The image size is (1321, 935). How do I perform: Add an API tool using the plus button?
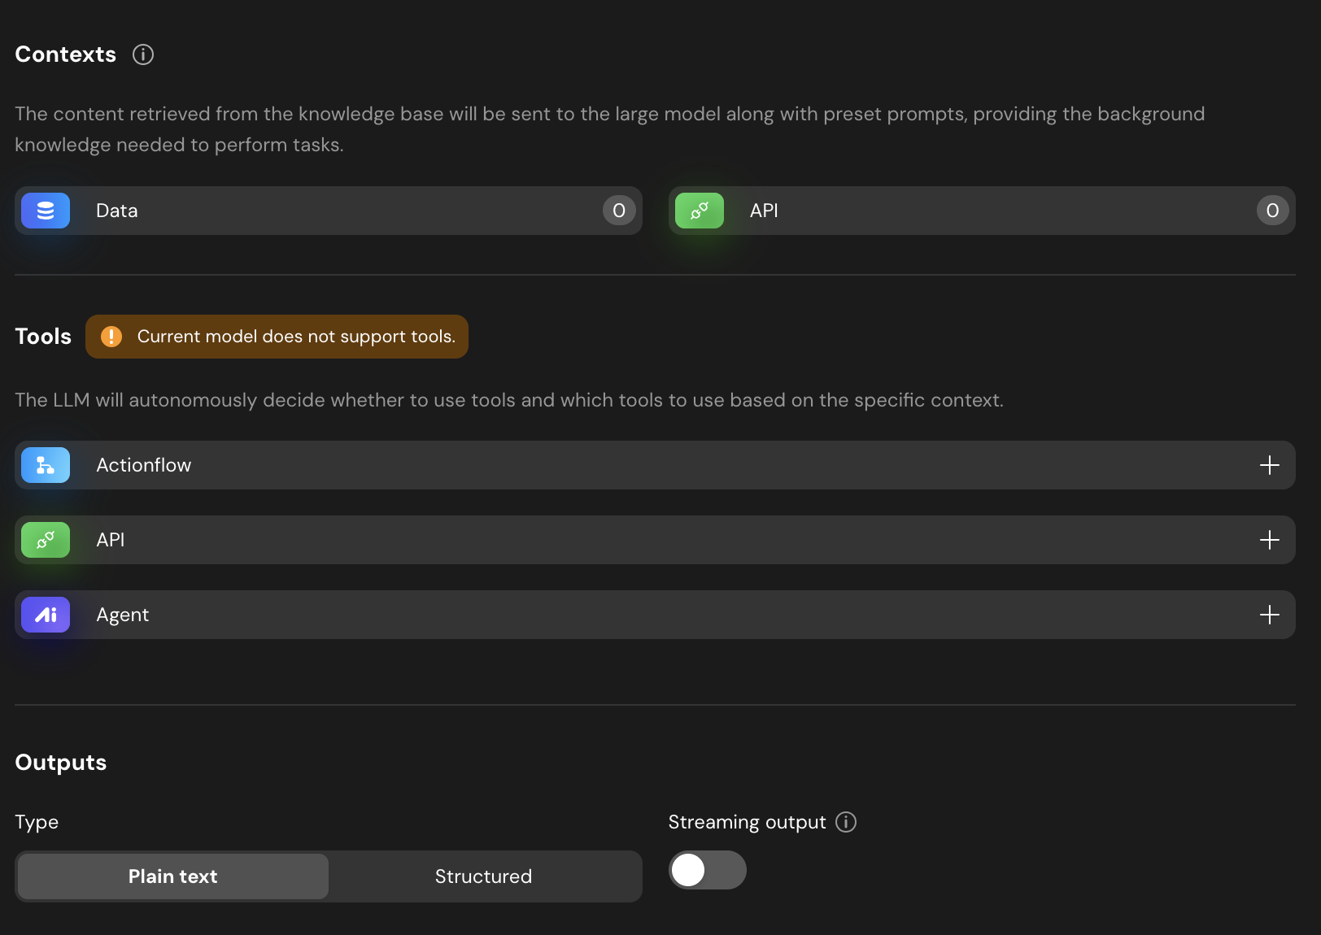(x=1269, y=540)
